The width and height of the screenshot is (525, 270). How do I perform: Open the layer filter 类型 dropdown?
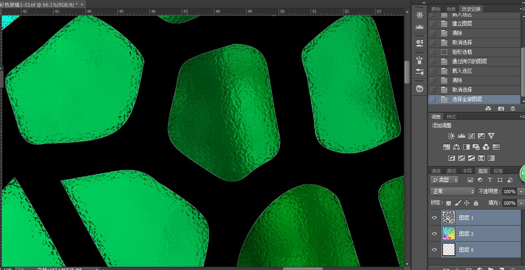[x=445, y=180]
